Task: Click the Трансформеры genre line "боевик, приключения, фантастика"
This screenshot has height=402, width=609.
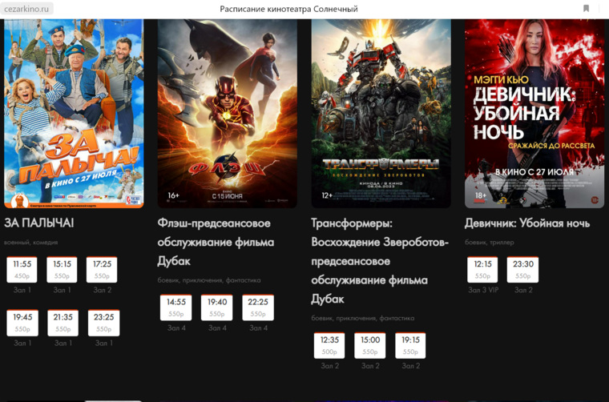Action: [363, 318]
